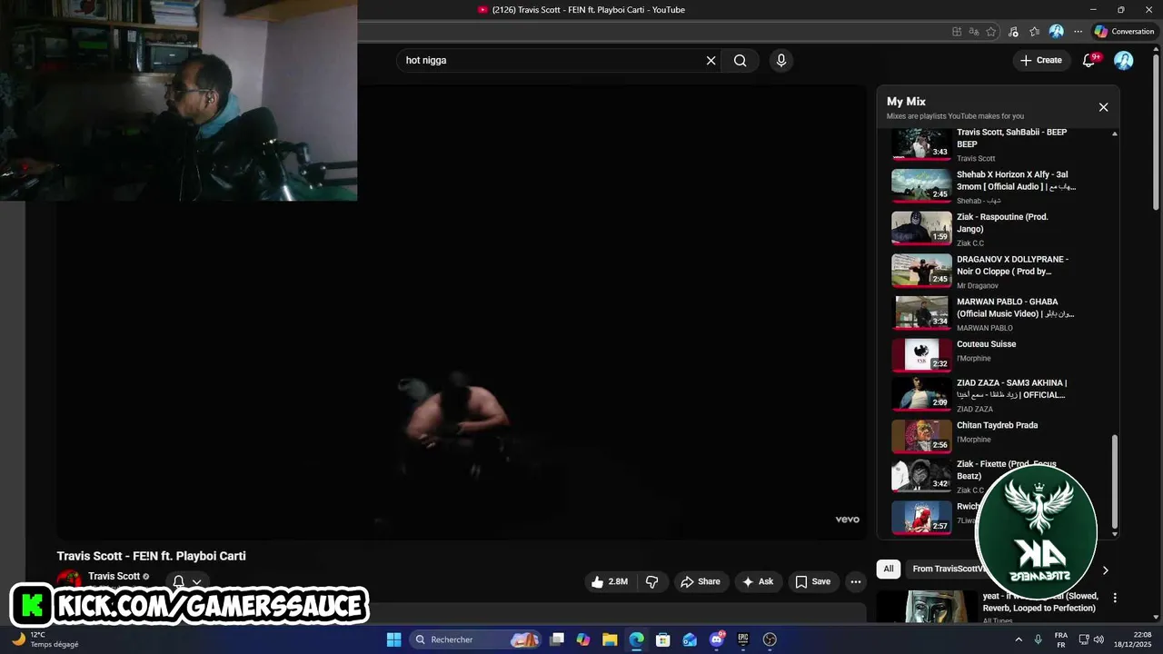Open OBS Studio on taskbar
This screenshot has height=654, width=1163.
point(770,639)
